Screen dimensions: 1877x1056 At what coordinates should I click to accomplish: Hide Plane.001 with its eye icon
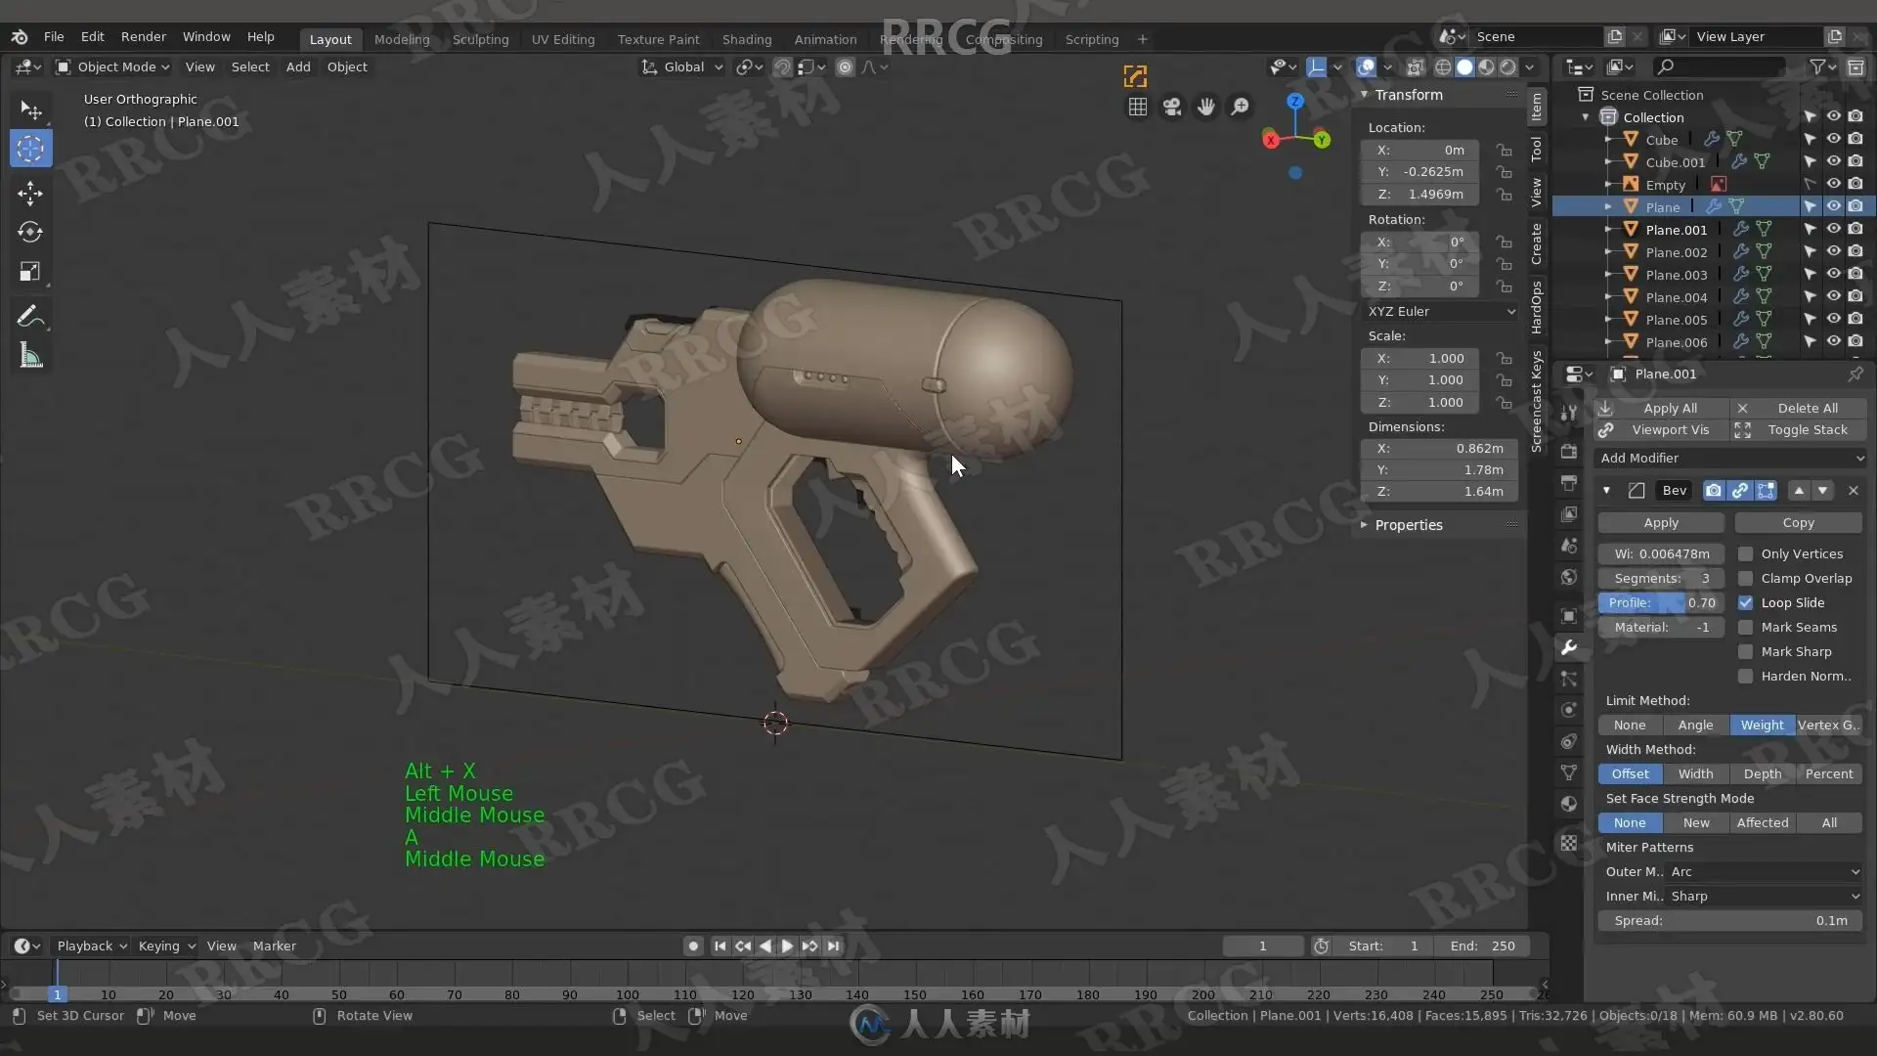pos(1833,229)
